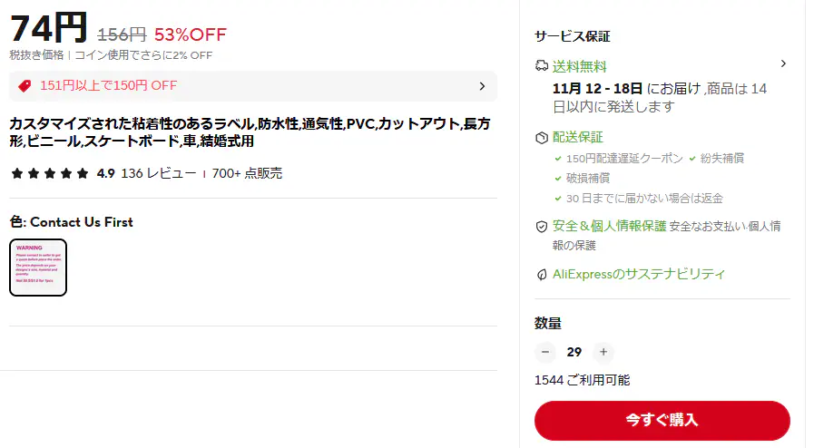814x448 pixels.
Task: Click the delivery guarantee box icon
Action: pyautogui.click(x=542, y=138)
